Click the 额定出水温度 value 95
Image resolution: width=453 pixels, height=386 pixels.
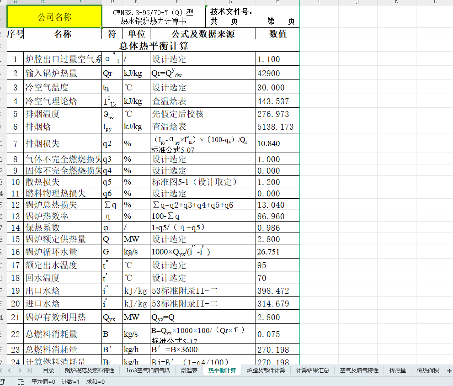click(x=278, y=265)
